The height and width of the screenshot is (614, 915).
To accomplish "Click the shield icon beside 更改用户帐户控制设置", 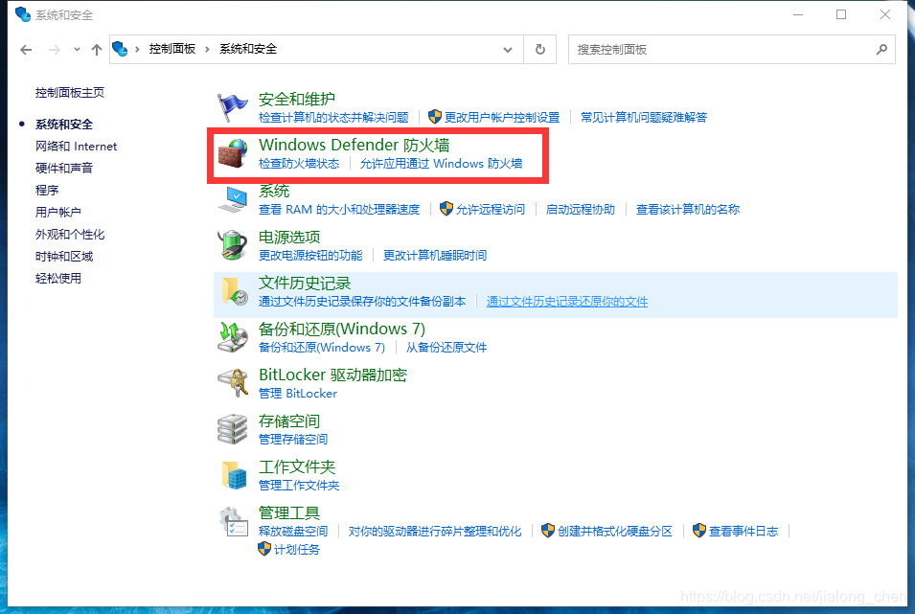I will (435, 117).
